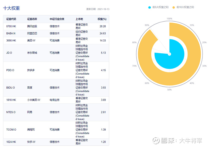Click the 十大权重 heading
Image resolution: width=208 pixels, height=147 pixels.
pyautogui.click(x=11, y=8)
